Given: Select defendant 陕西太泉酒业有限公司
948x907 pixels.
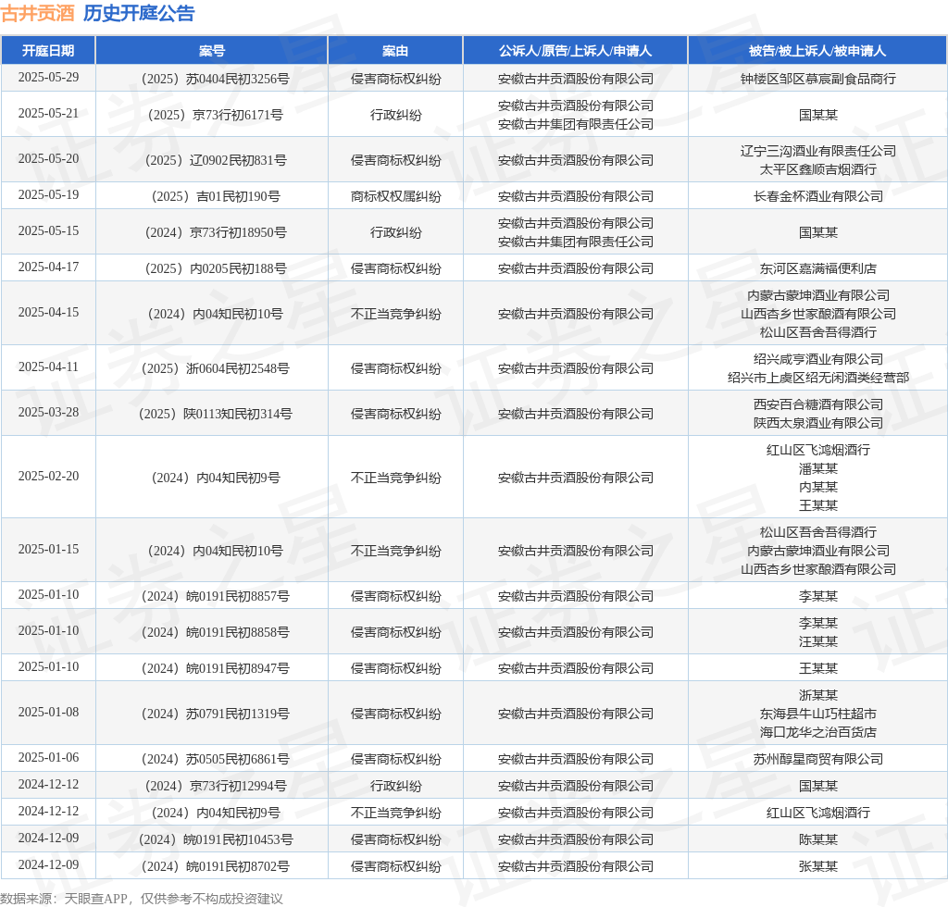Looking at the screenshot, I should coord(818,423).
